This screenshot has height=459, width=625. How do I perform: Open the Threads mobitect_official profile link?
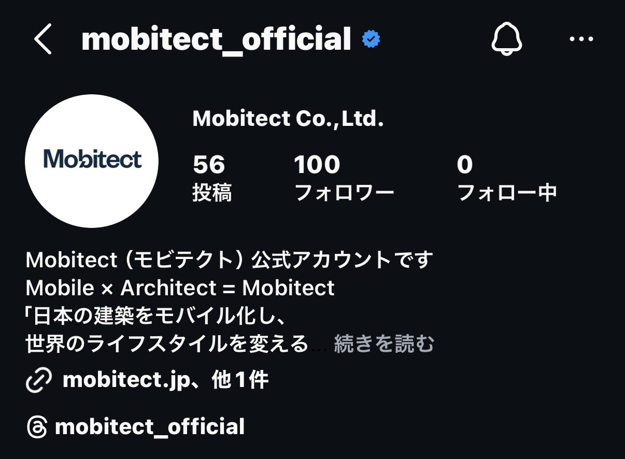coord(149,427)
